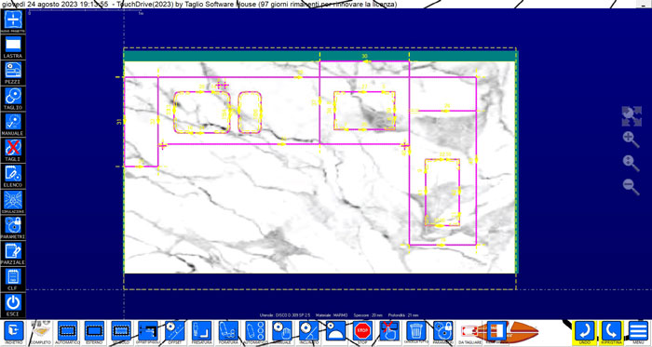Choose the Manuale cutting mode in sidebar

point(13,124)
